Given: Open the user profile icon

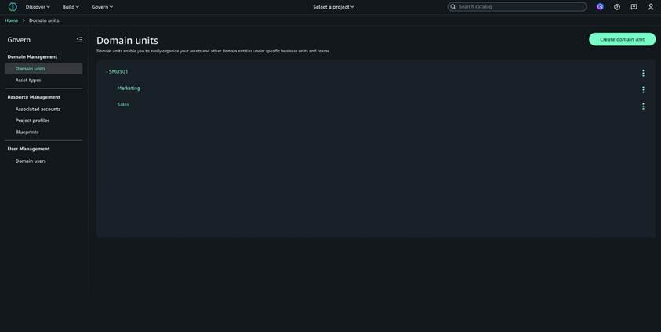Looking at the screenshot, I should [x=651, y=7].
